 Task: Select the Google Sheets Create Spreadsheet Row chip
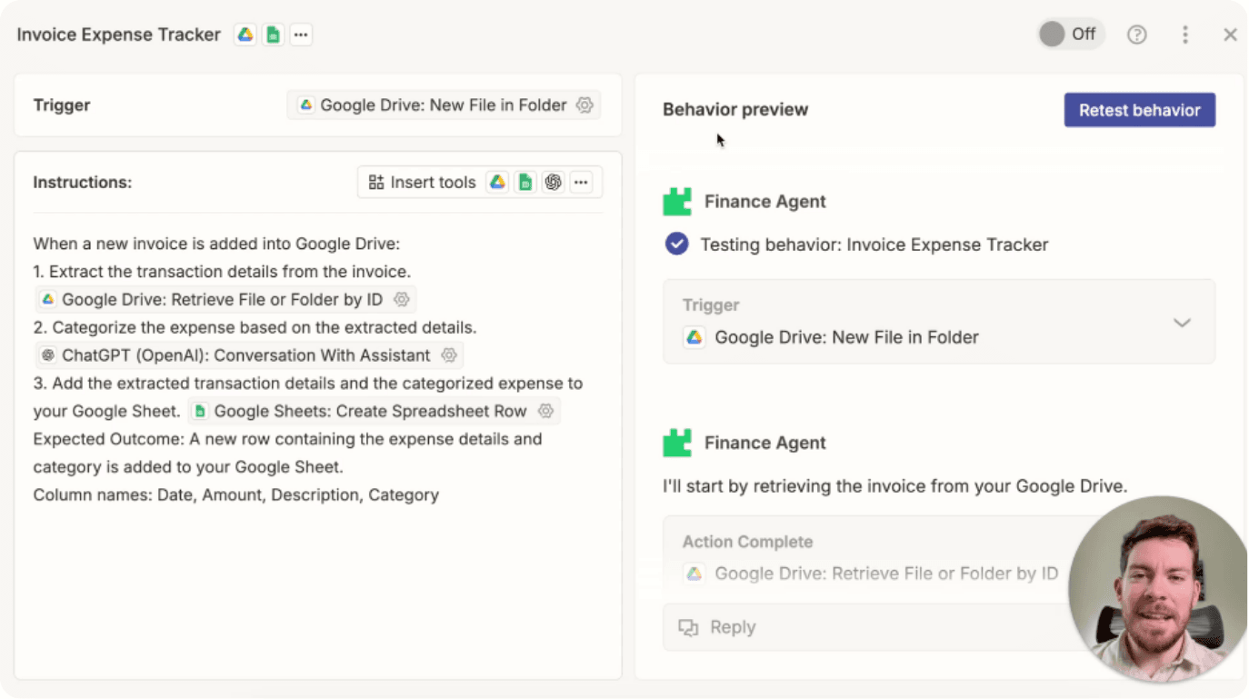click(x=374, y=411)
